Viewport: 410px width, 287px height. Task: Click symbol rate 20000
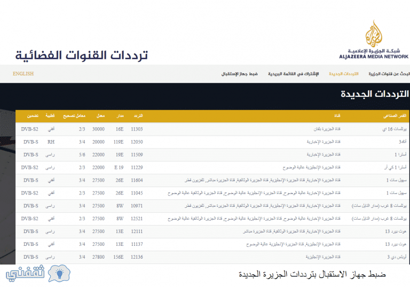click(x=98, y=142)
